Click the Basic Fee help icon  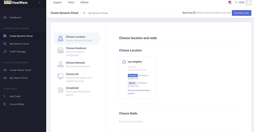194,13
